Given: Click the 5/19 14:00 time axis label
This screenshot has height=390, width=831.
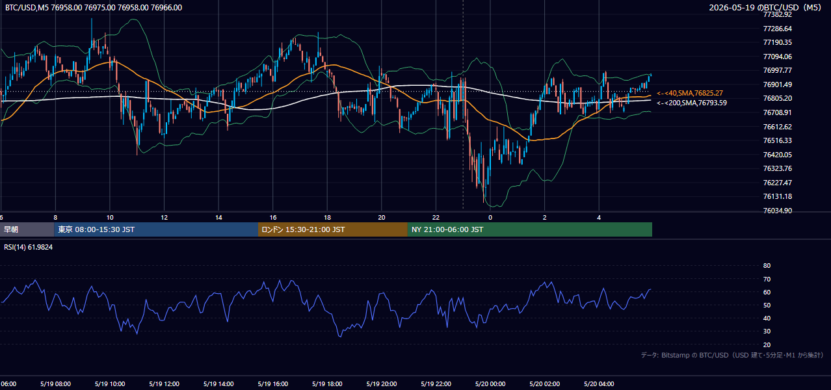Looking at the screenshot, I should (218, 384).
